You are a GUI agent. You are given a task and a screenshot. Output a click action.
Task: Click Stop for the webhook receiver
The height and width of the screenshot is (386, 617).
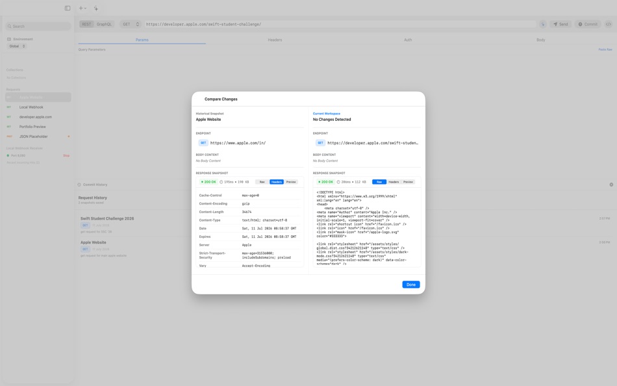click(x=66, y=155)
